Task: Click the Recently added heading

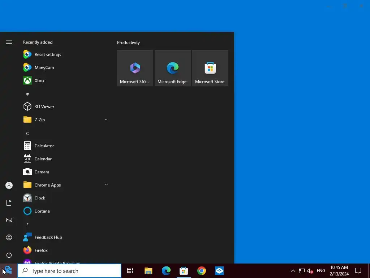Action: click(x=38, y=42)
